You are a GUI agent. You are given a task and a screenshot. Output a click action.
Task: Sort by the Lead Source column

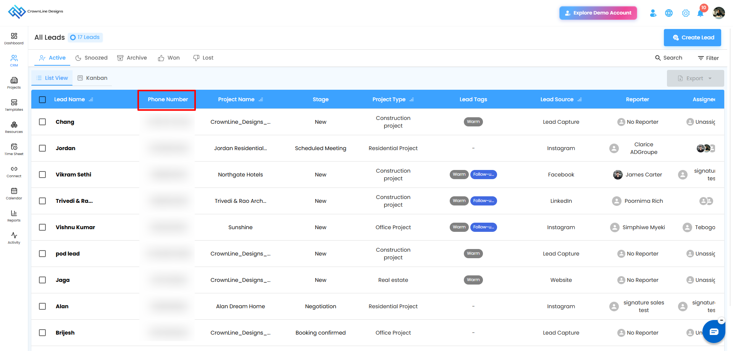580,99
